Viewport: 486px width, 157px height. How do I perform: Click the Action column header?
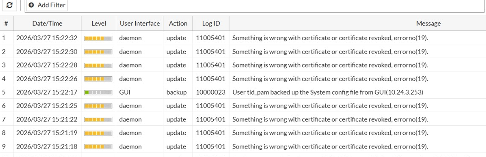pos(178,24)
